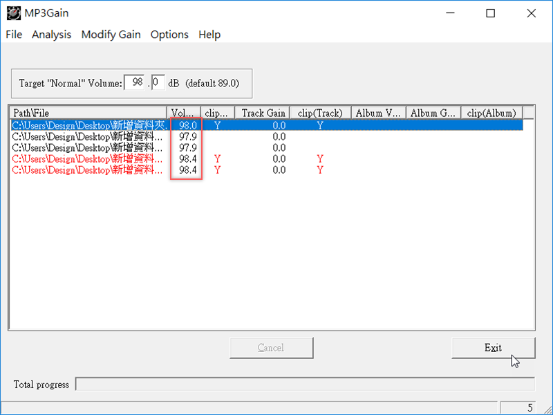553x415 pixels.
Task: Close the MP3Gain window
Action: 531,13
